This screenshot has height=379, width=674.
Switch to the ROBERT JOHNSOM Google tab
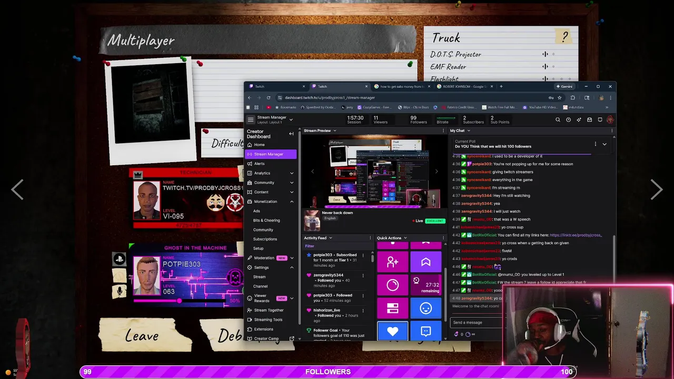[464, 86]
